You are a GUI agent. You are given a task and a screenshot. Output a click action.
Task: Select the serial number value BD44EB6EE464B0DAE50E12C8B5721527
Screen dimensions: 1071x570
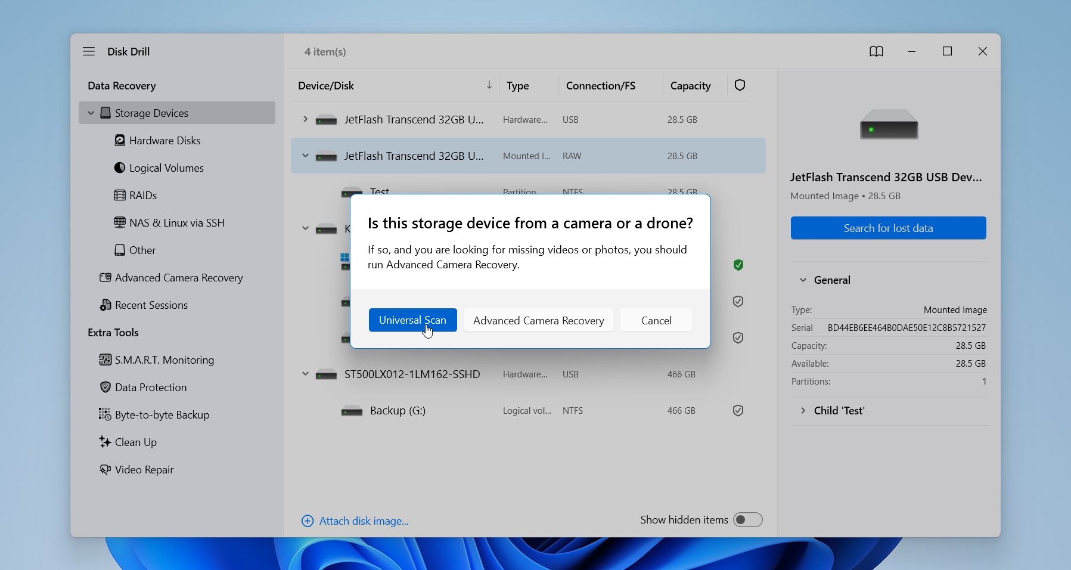[907, 328]
